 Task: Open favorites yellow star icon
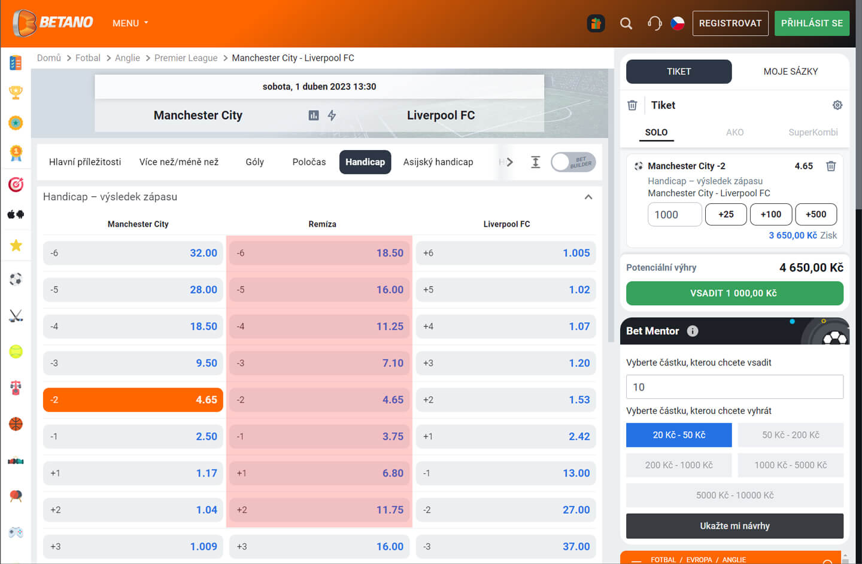[x=16, y=245]
